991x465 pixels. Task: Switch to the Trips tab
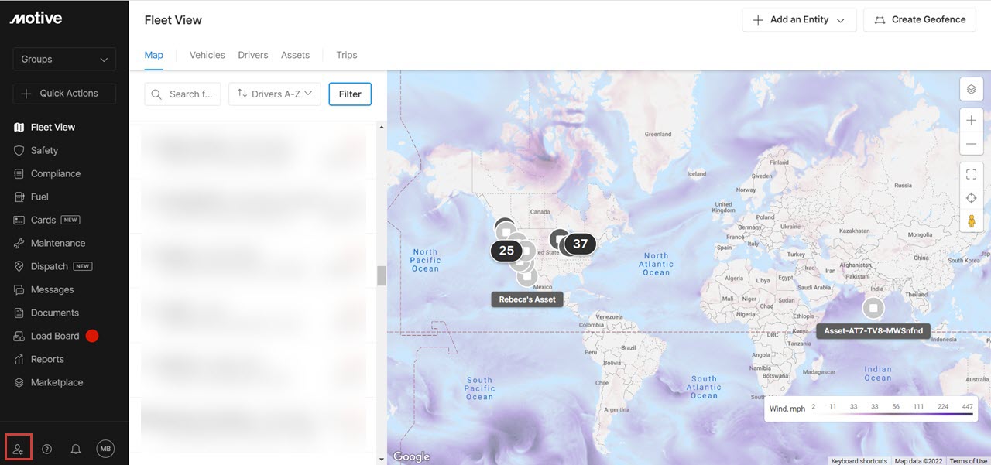click(347, 55)
